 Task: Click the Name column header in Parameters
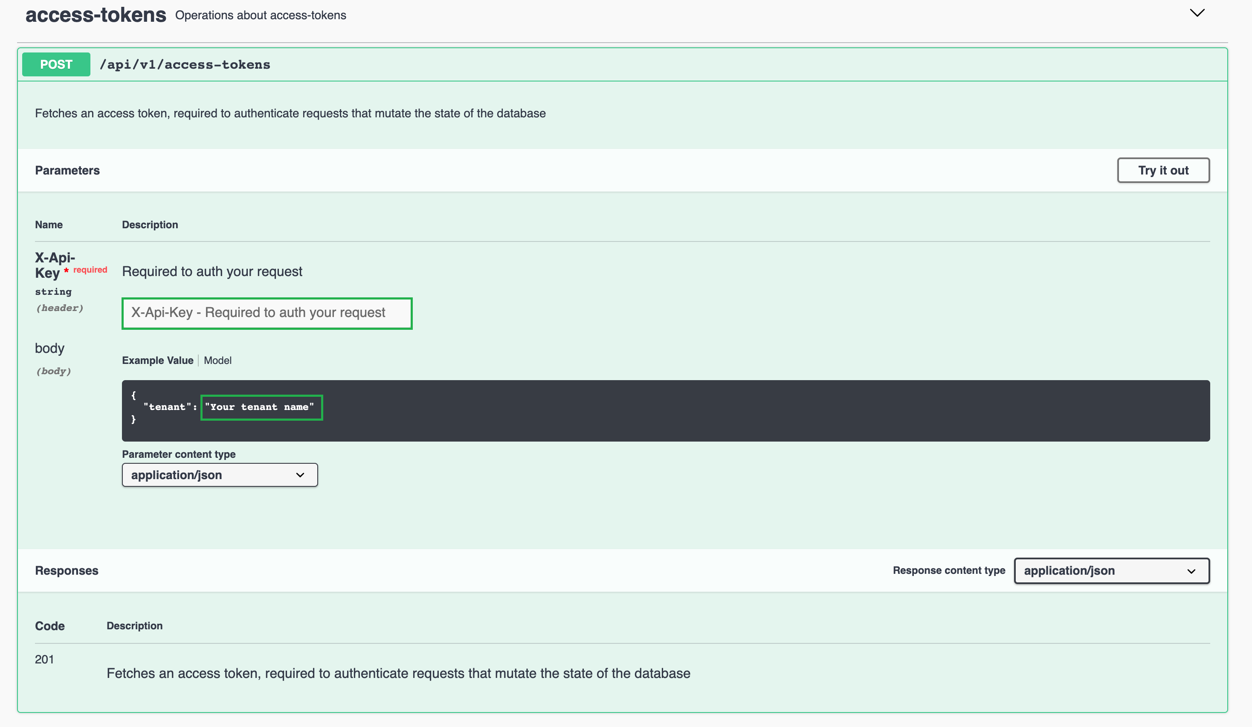[49, 224]
